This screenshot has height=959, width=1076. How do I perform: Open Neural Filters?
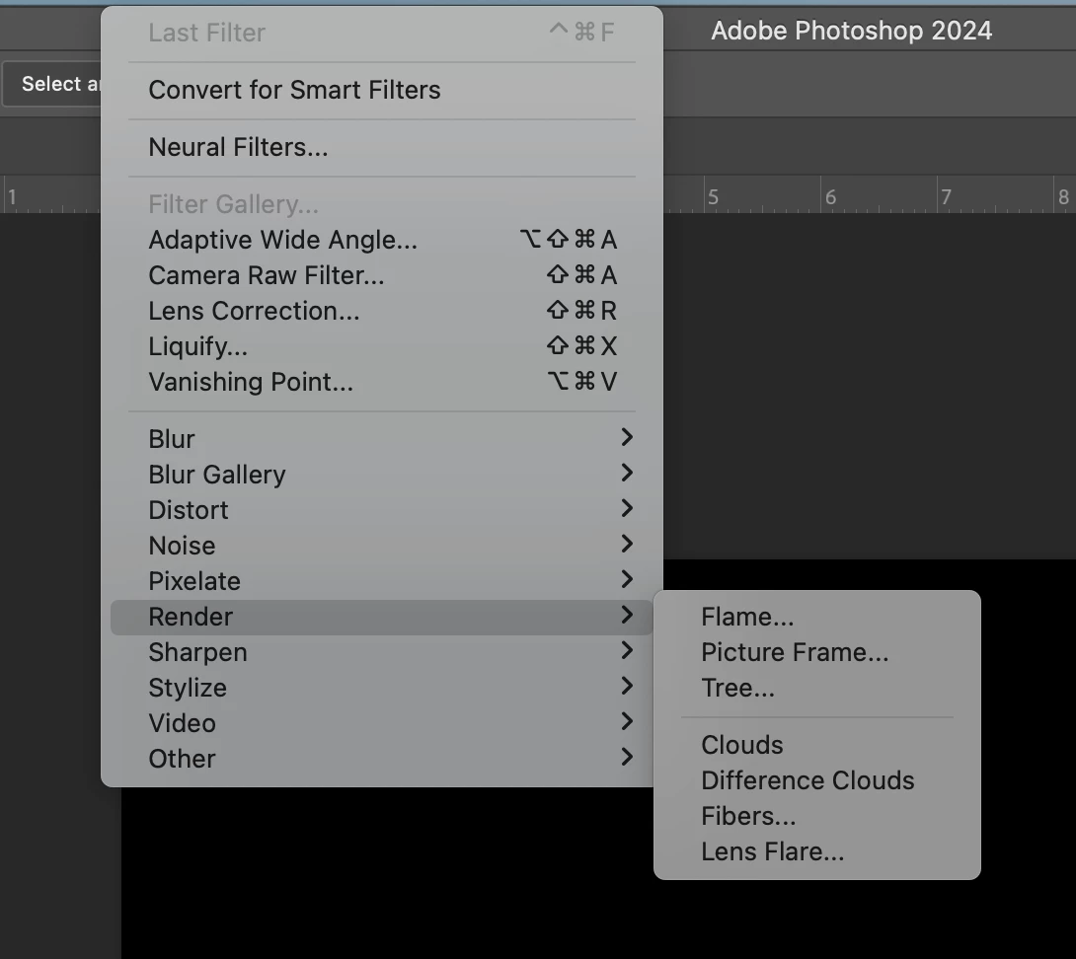pos(382,147)
